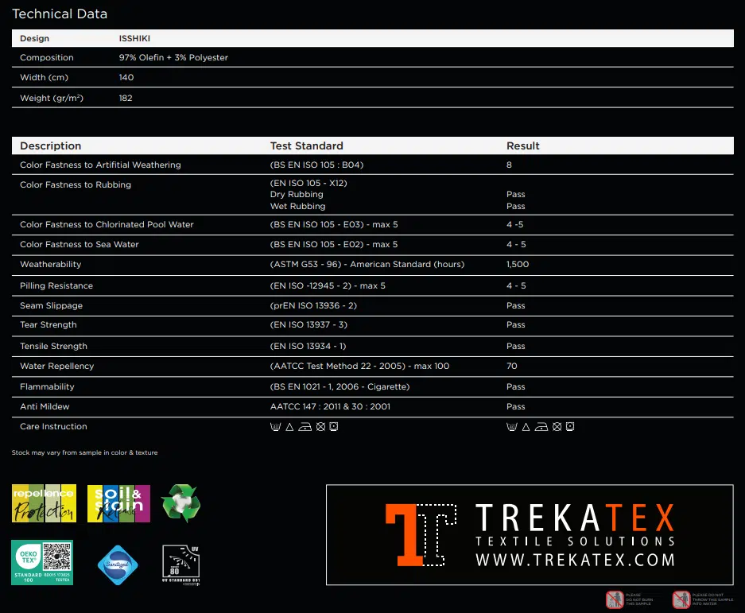Click the OEKO-TEX Standard 100 badge
The width and height of the screenshot is (745, 613).
pyautogui.click(x=42, y=562)
